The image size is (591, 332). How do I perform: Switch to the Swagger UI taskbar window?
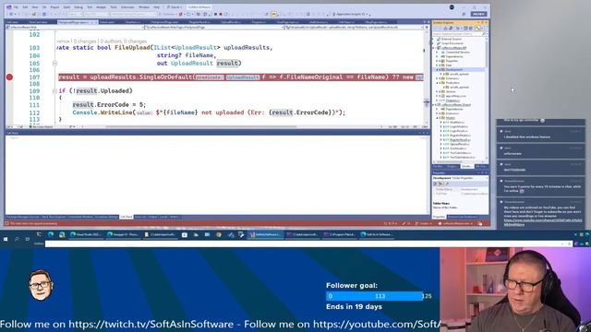(123, 234)
